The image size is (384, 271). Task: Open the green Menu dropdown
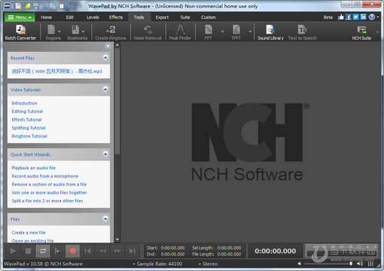20,17
